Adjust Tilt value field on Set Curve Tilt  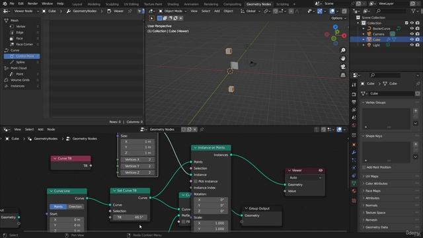tap(130, 218)
